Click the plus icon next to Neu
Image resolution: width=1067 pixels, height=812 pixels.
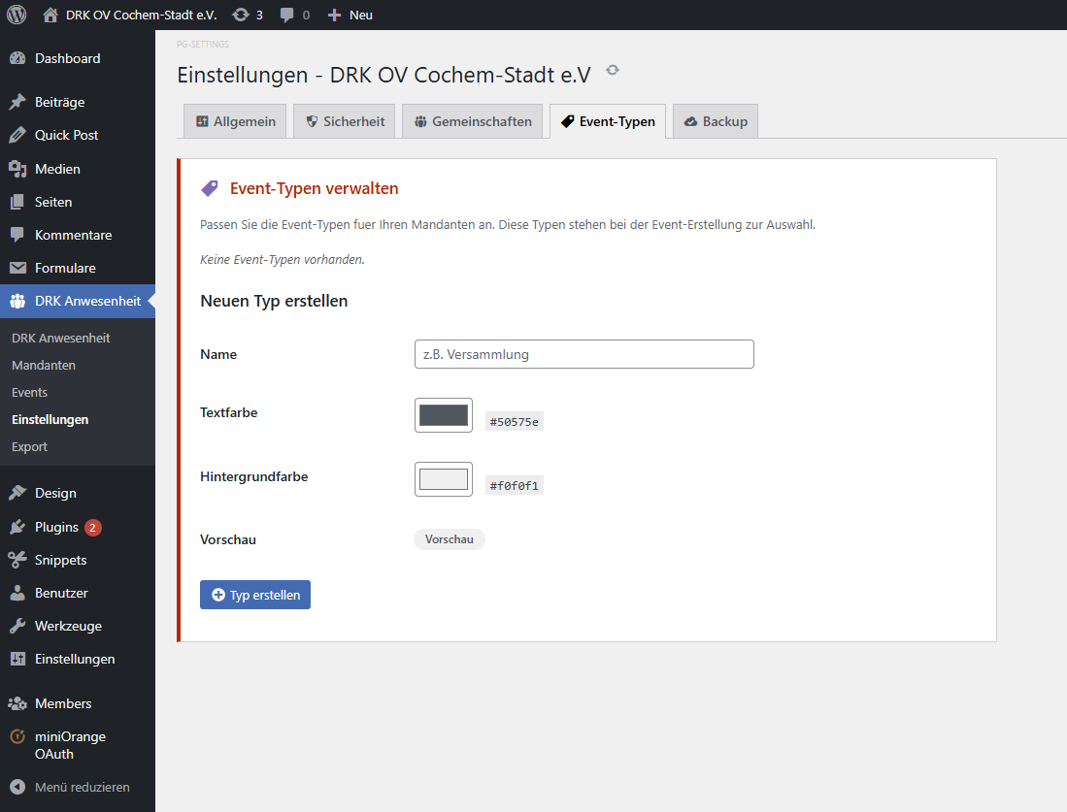coord(334,15)
